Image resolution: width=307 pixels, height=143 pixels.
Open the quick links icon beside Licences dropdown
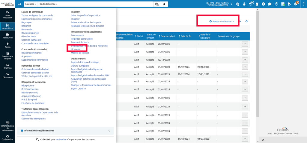point(19,4)
